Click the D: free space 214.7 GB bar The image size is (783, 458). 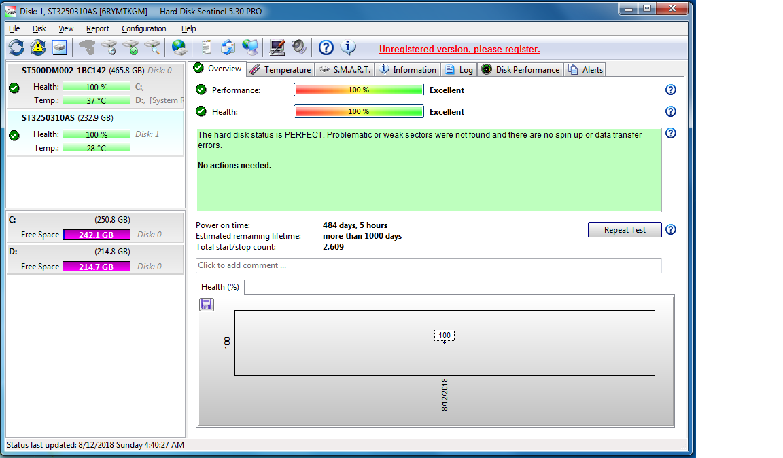[97, 267]
